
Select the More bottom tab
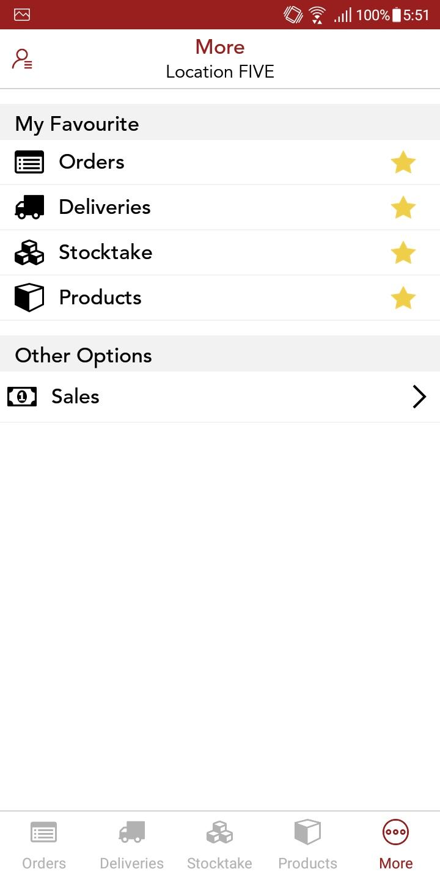pos(395,845)
